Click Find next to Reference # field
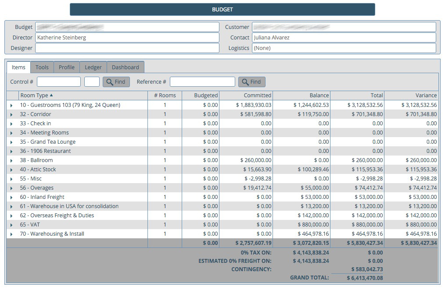Viewport: 445px width, 290px height. click(252, 82)
